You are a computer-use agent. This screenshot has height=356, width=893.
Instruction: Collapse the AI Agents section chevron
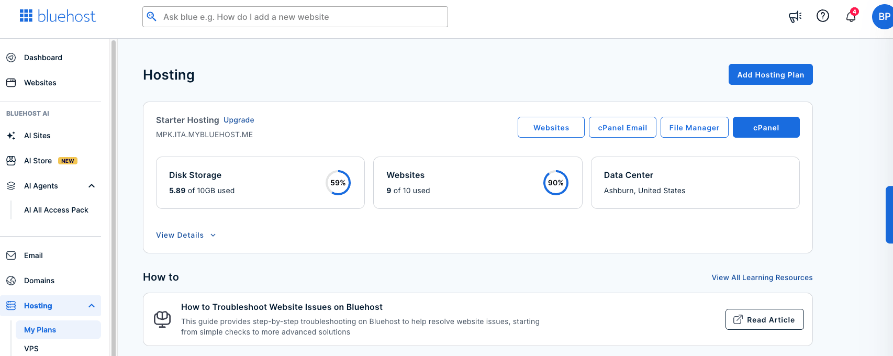coord(92,186)
